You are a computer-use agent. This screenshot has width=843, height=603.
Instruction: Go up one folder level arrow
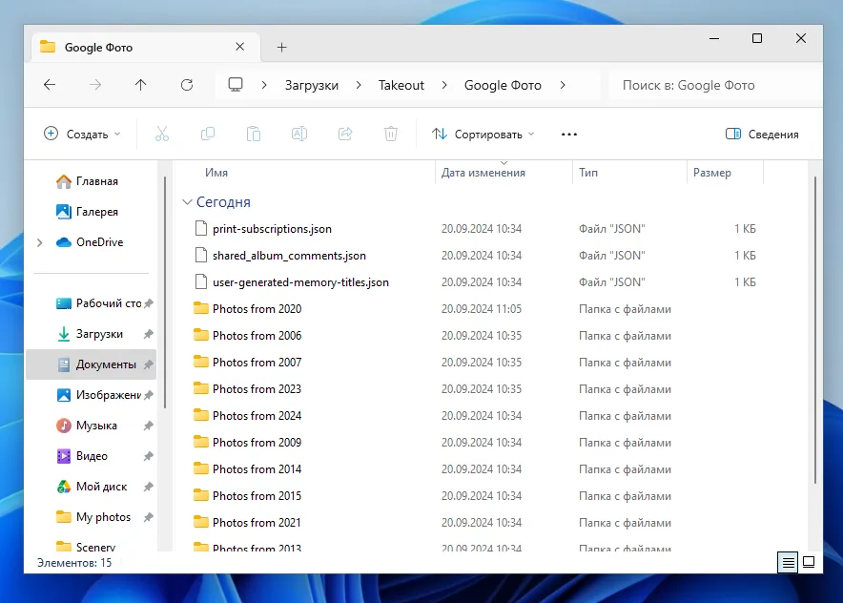pos(141,85)
